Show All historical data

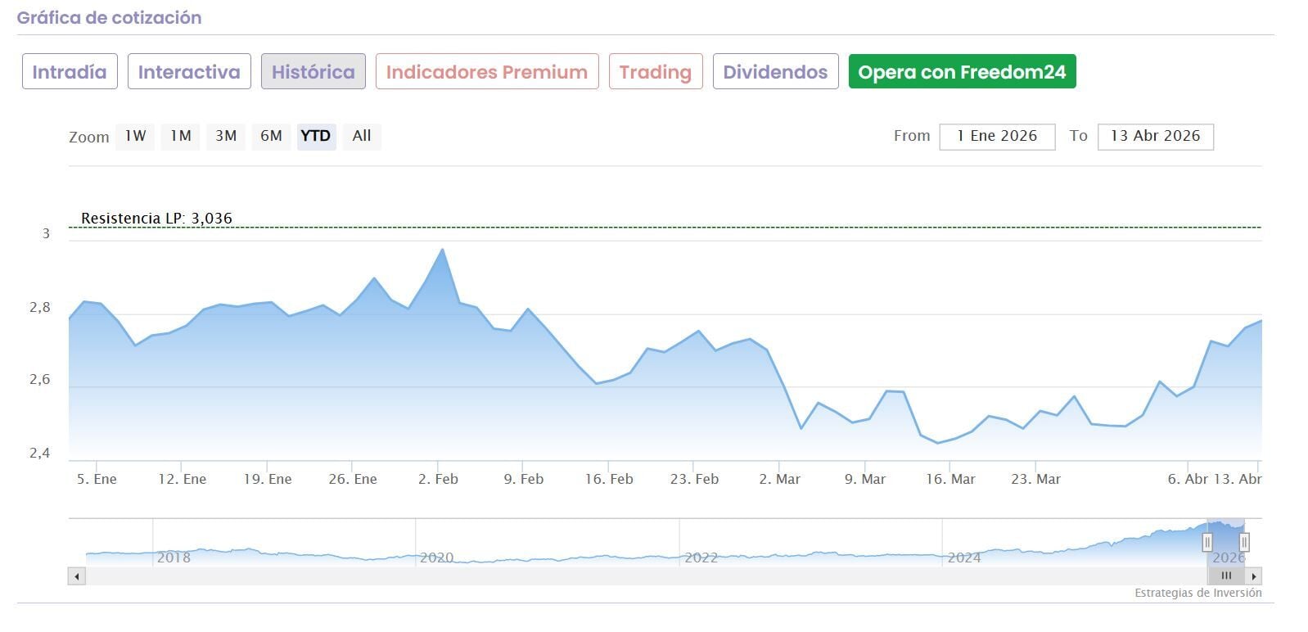(362, 136)
